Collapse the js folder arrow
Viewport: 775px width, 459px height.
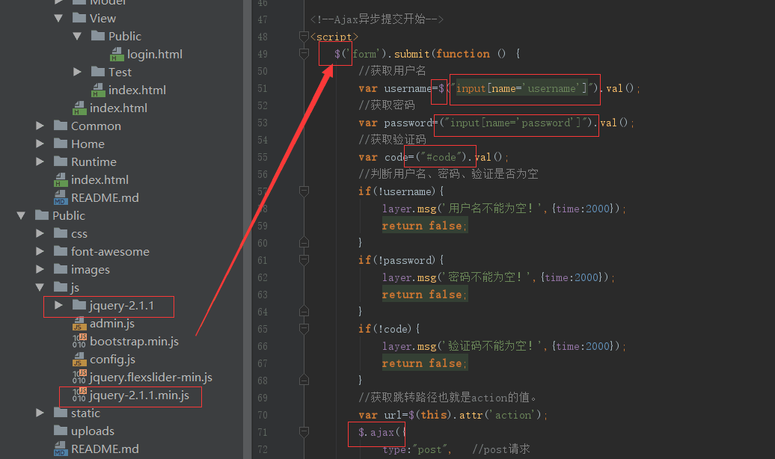[40, 287]
